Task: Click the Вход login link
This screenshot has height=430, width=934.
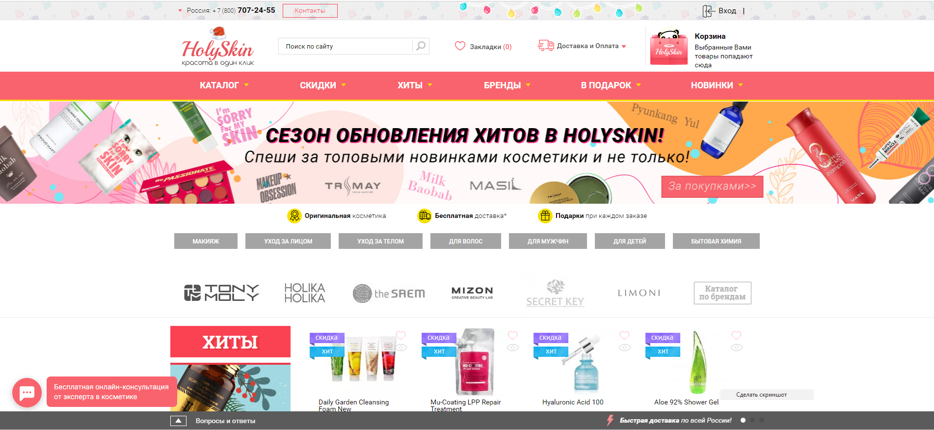Action: coord(727,11)
